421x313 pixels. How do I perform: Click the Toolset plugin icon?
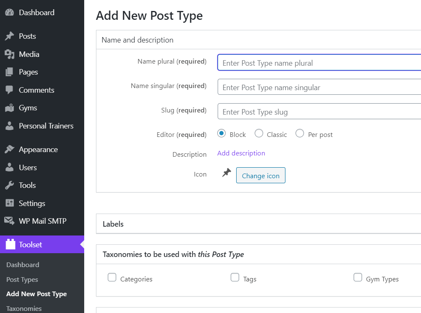click(x=10, y=245)
